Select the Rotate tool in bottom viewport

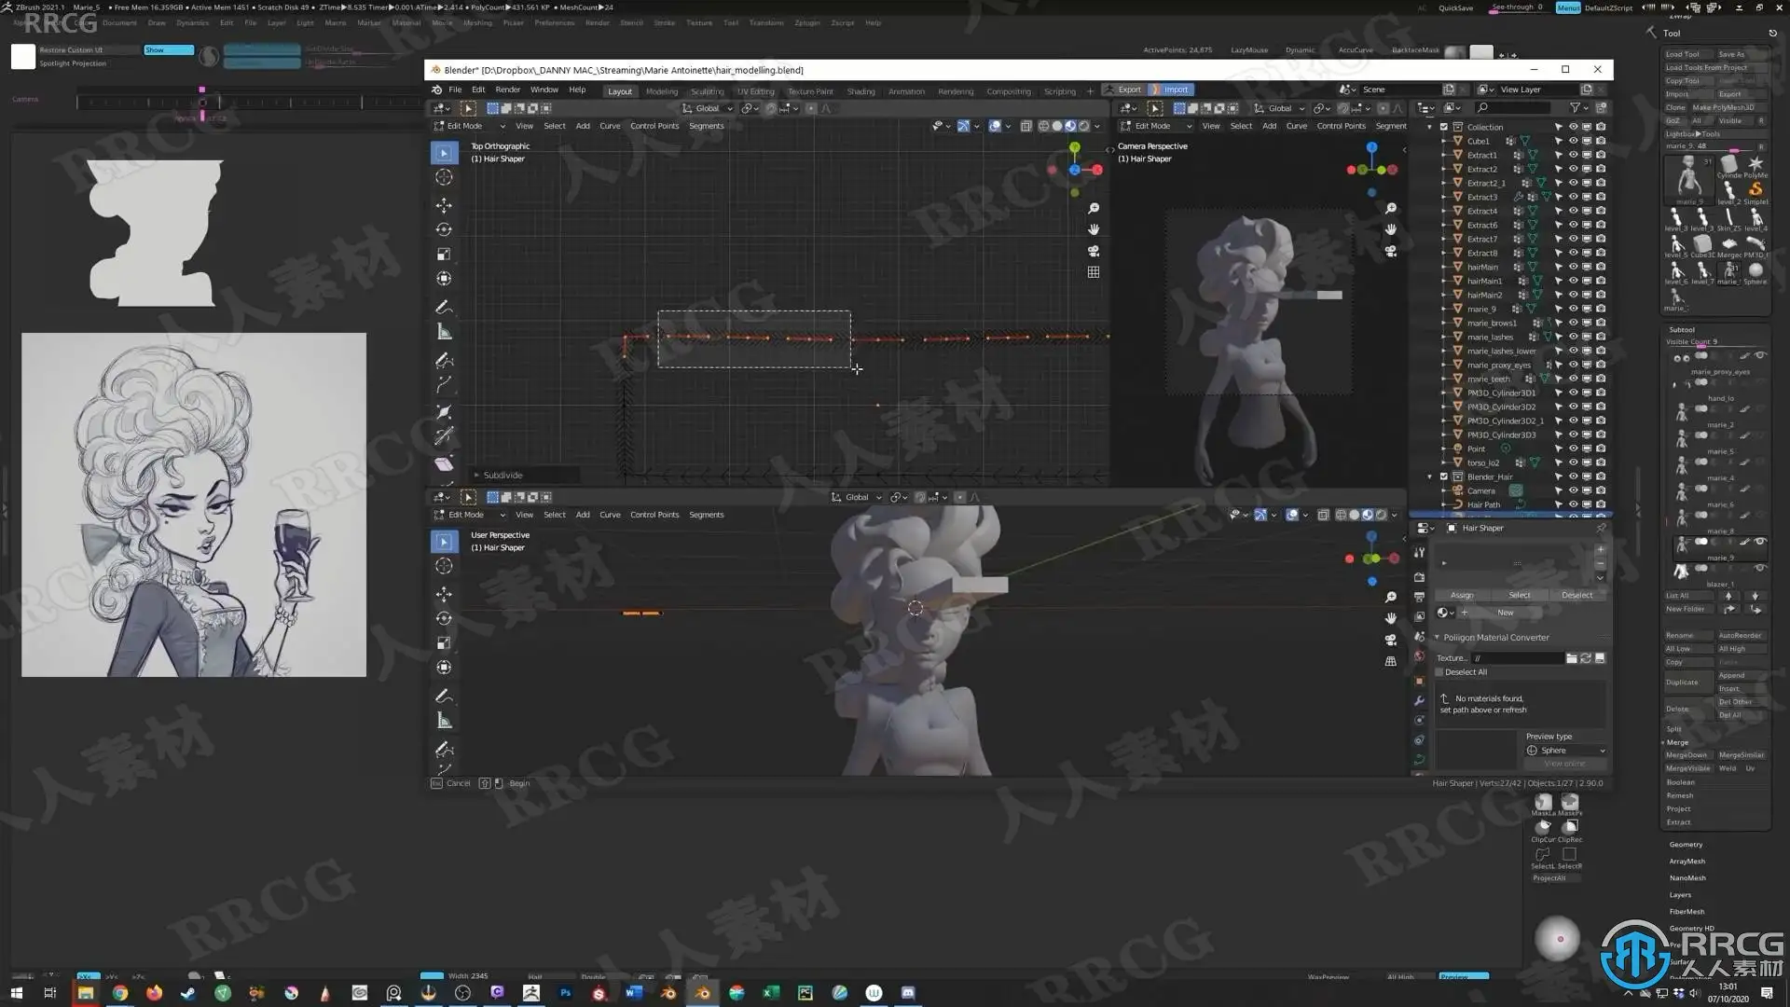pyautogui.click(x=444, y=618)
